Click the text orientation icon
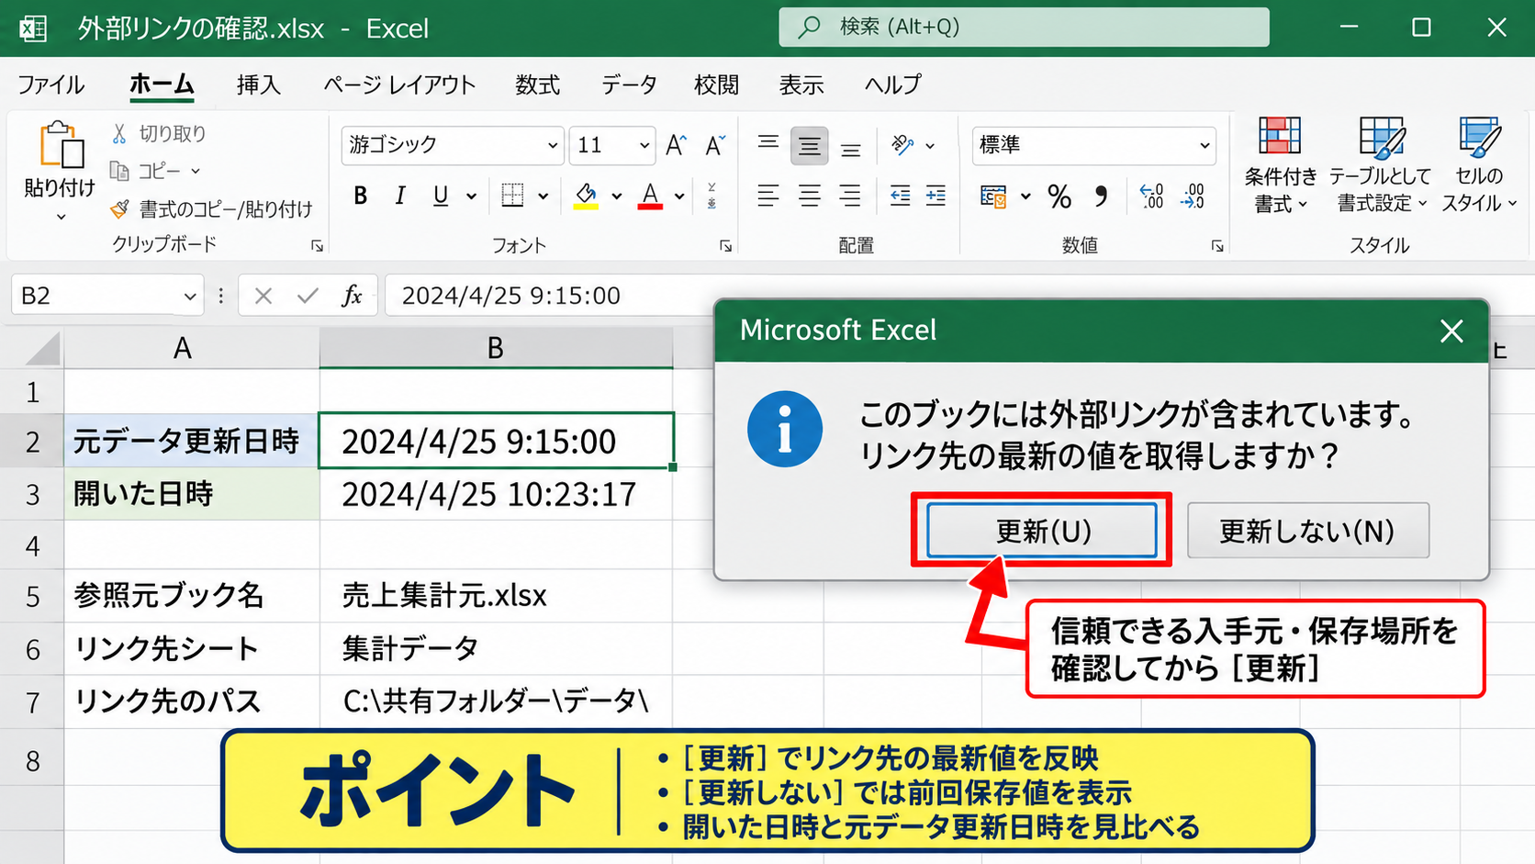1535x864 pixels. pos(902,145)
